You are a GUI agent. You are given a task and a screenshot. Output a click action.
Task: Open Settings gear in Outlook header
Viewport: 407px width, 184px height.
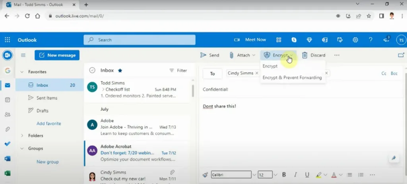click(355, 40)
